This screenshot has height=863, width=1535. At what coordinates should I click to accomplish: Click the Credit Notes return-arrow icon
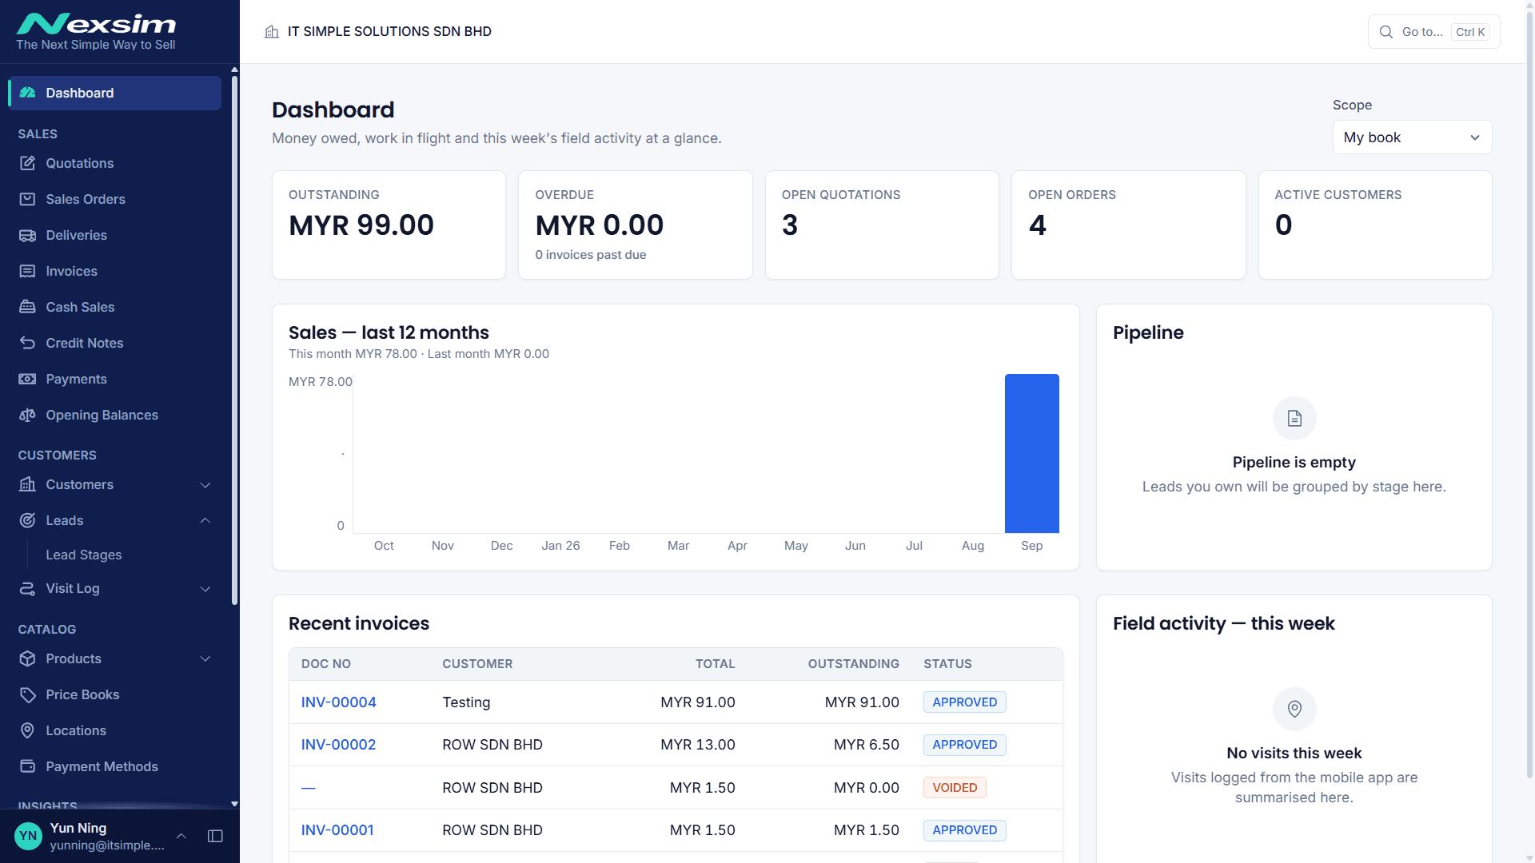(27, 343)
